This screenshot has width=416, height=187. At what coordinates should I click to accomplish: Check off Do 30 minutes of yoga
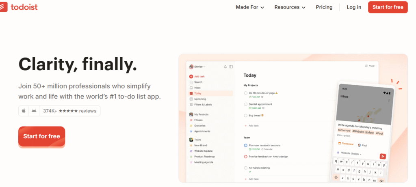point(246,93)
